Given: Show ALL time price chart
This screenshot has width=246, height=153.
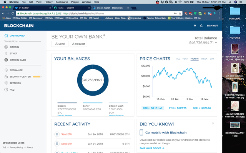Looking at the screenshot, I should (178, 59).
